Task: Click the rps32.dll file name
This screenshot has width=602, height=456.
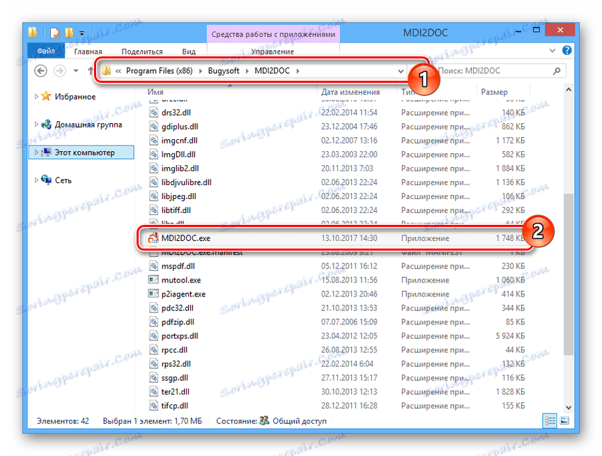Action: pyautogui.click(x=176, y=363)
